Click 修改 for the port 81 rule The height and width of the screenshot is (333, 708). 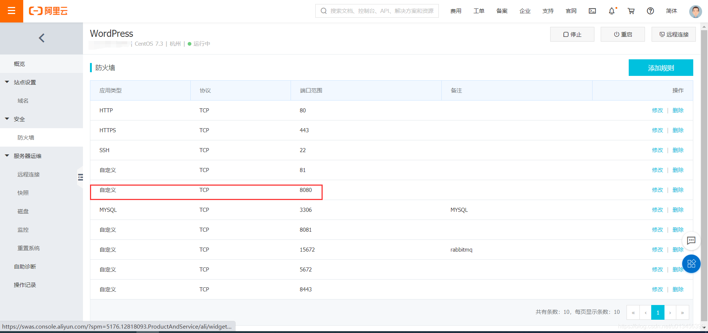point(657,170)
